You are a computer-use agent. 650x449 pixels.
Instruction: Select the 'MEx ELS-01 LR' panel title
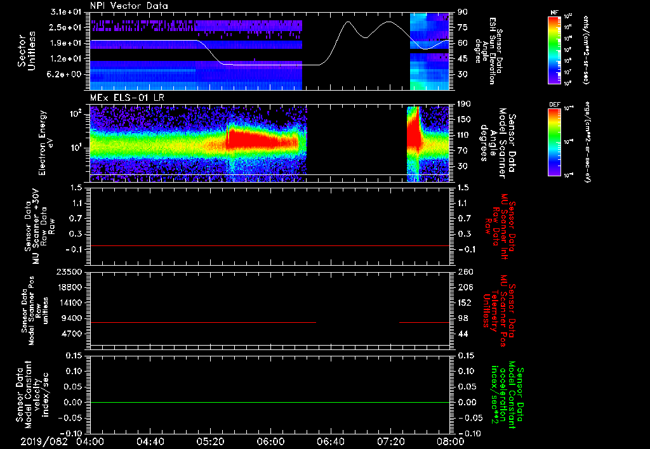point(126,98)
